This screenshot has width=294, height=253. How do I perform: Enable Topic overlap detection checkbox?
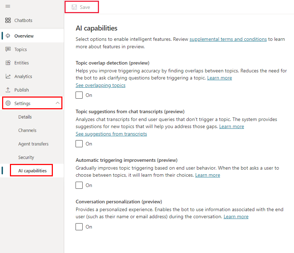pyautogui.click(x=79, y=95)
